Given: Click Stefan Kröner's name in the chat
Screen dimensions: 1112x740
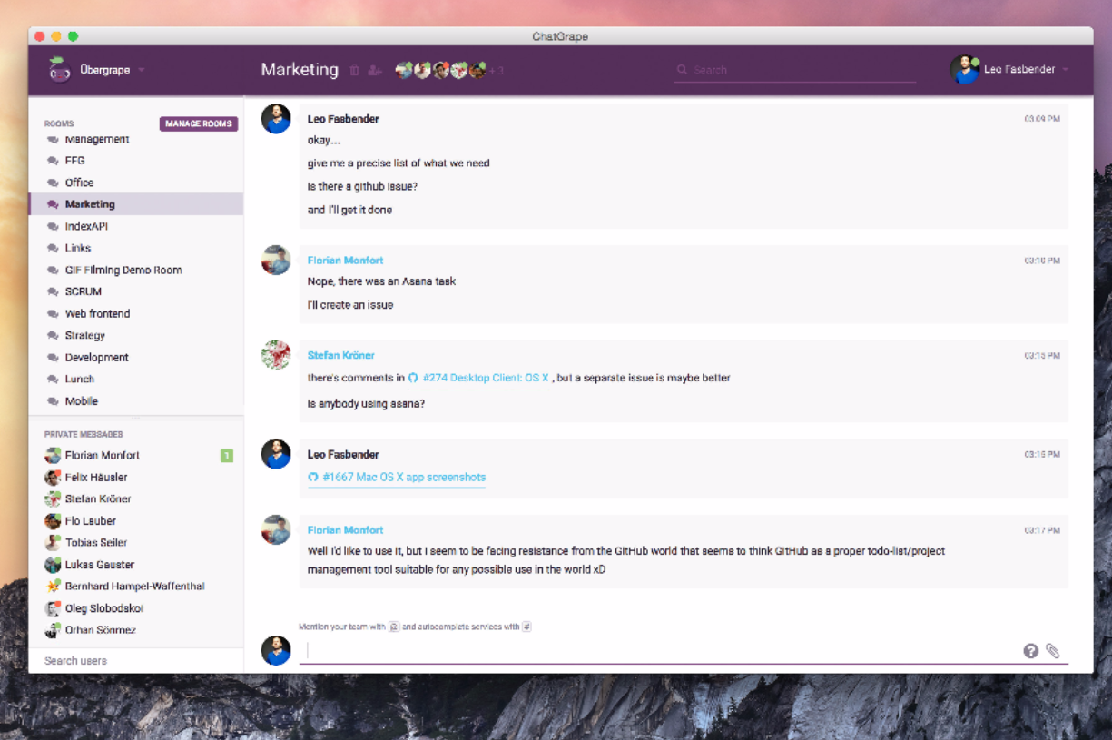Looking at the screenshot, I should tap(340, 355).
